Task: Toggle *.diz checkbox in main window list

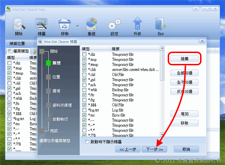Action: tap(9, 63)
